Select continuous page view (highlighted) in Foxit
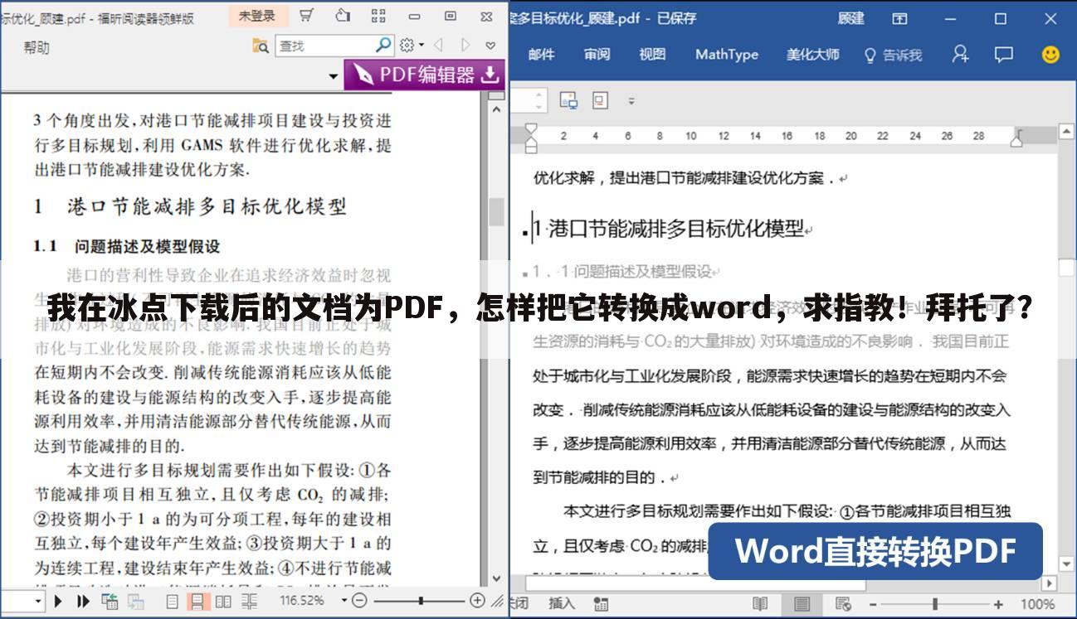This screenshot has height=619, width=1077. pyautogui.click(x=197, y=602)
